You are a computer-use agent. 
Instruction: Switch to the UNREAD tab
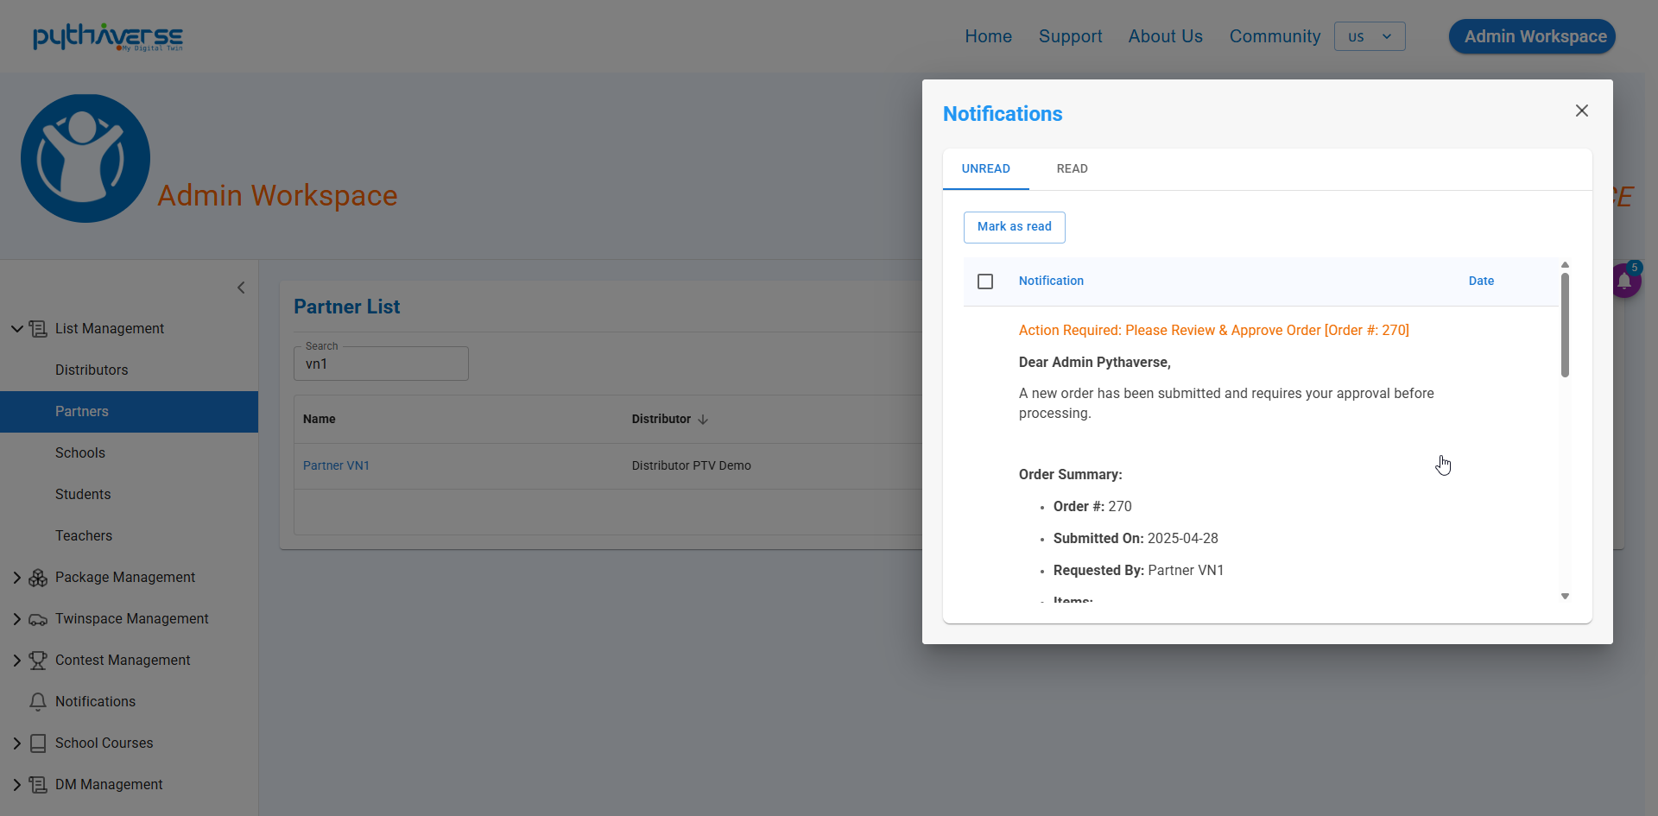point(986,169)
